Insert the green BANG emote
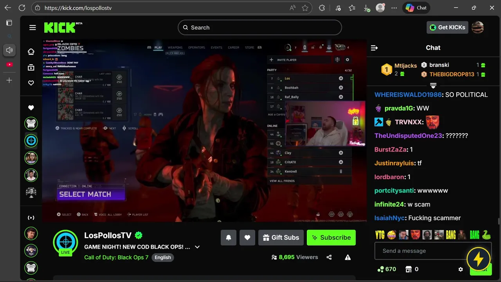The width and height of the screenshot is (501, 282). (474, 235)
